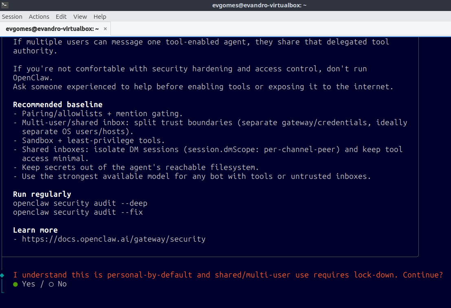Click the 'Learn more' heading

35,230
